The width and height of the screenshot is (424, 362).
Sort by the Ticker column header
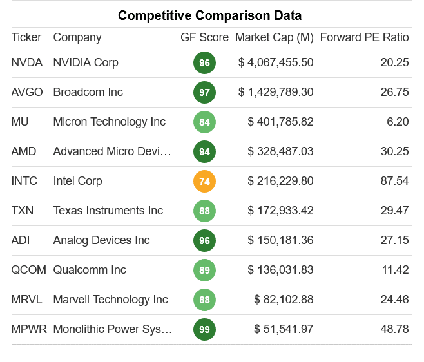click(27, 37)
